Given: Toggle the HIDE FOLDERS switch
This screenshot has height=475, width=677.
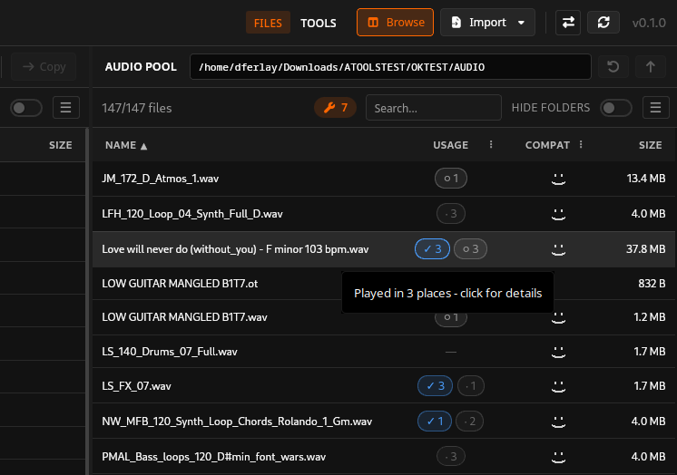Looking at the screenshot, I should [615, 108].
